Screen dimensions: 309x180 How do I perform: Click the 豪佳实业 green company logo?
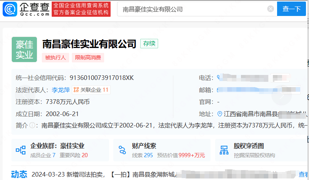[24, 49]
